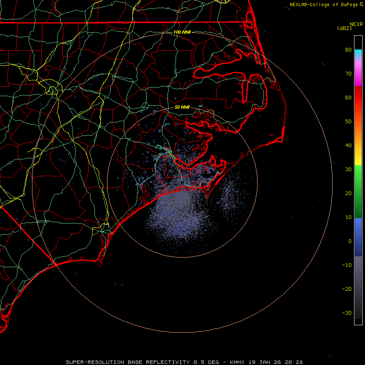
Task: Click the 0 value on the dBZ scale
Action: (x=350, y=241)
